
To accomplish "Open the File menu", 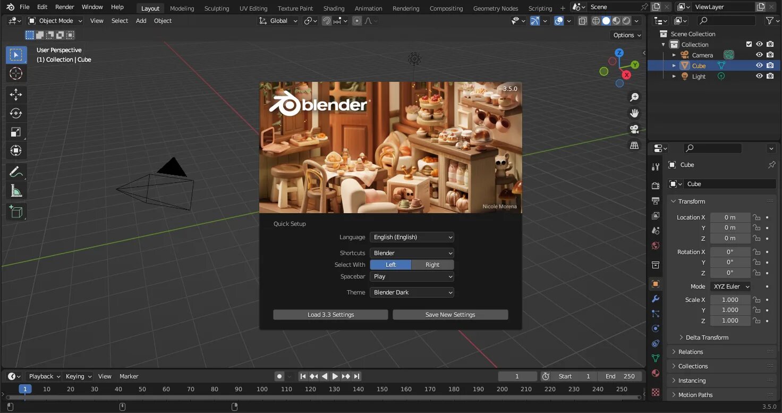I will [24, 7].
